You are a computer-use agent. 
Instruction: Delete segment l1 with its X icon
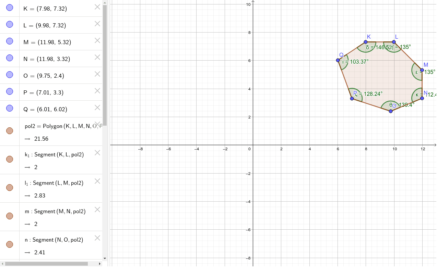point(97,181)
